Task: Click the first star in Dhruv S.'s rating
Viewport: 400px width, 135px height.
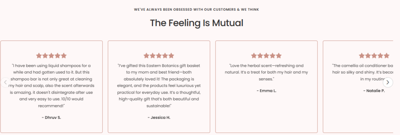Action: click(x=39, y=56)
